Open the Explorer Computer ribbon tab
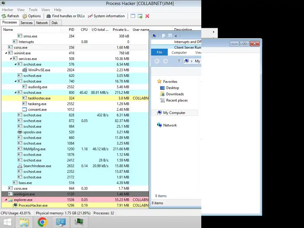Screen dimensions: 304x228 (x=179, y=53)
